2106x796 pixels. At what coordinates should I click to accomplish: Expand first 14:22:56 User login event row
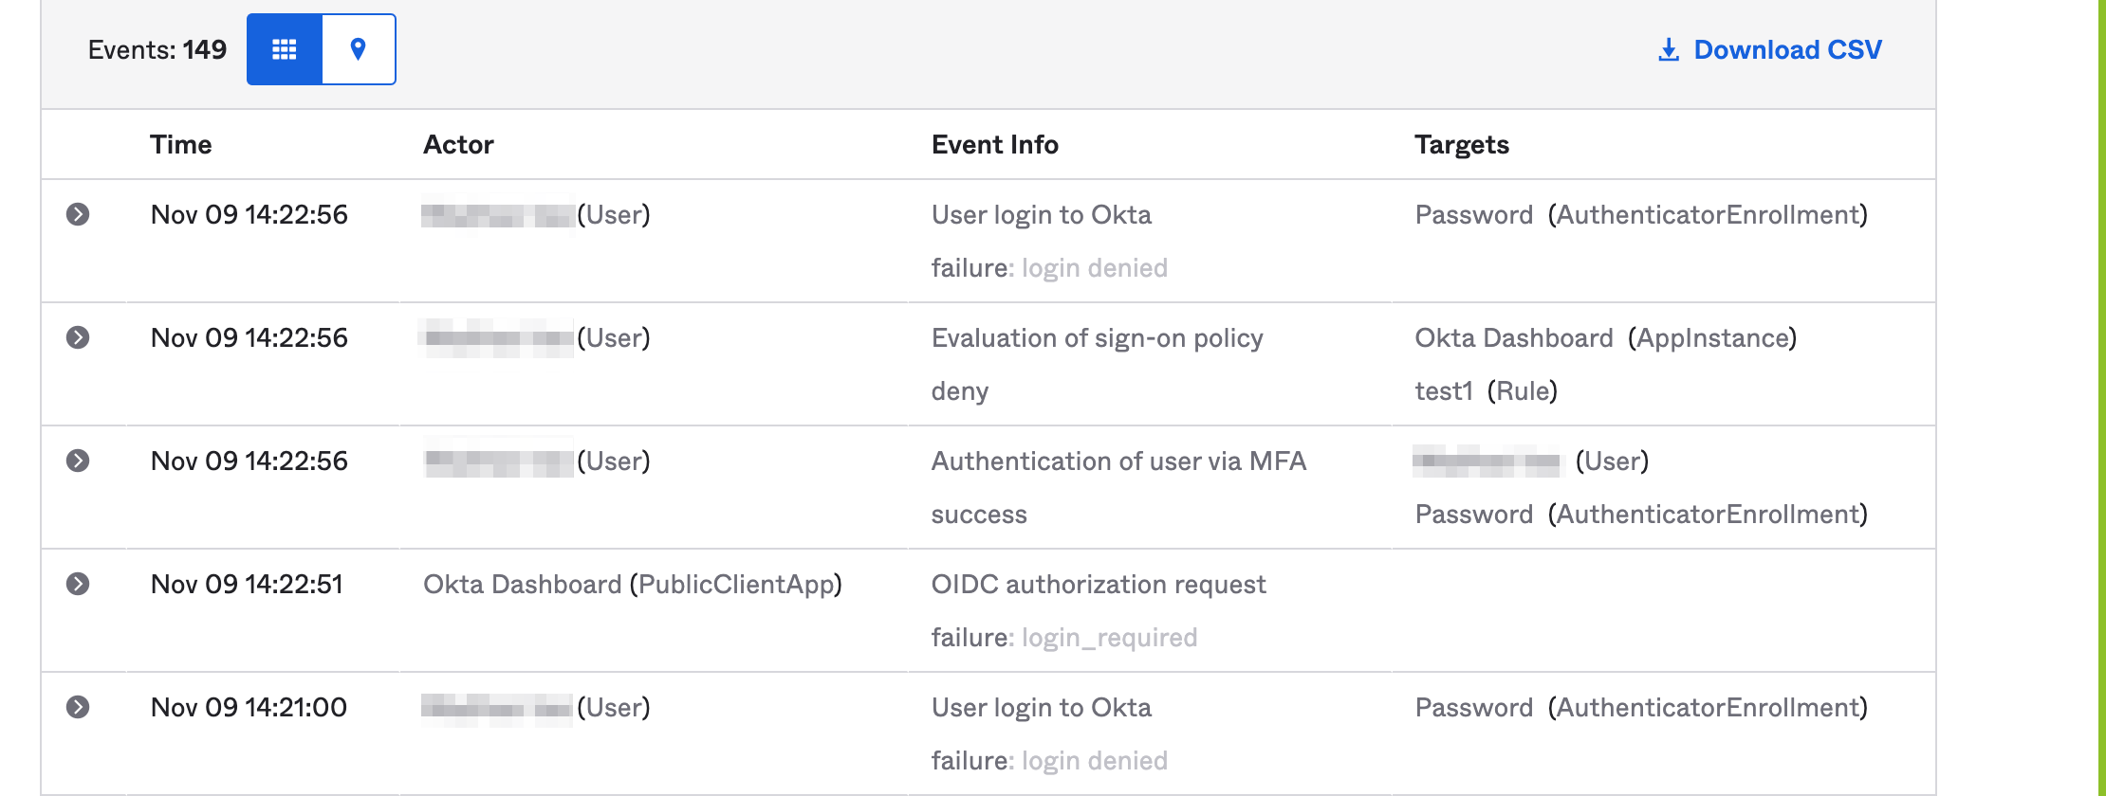tap(78, 215)
